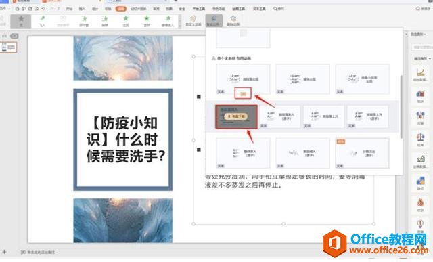Choose the 逐段落出现 animation card
The image size is (433, 262).
click(244, 79)
